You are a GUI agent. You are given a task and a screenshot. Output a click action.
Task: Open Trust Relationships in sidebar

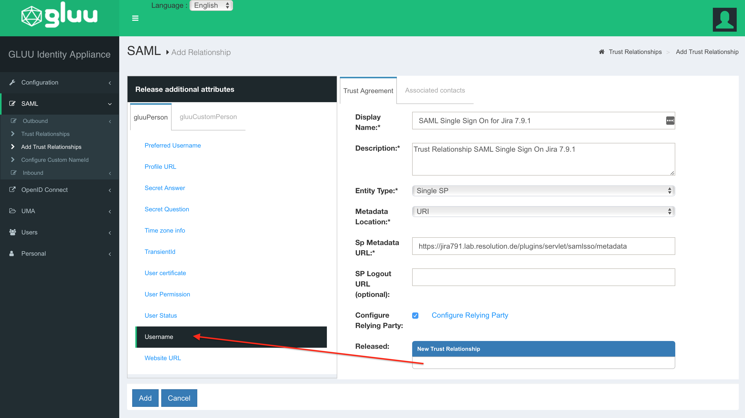[45, 134]
